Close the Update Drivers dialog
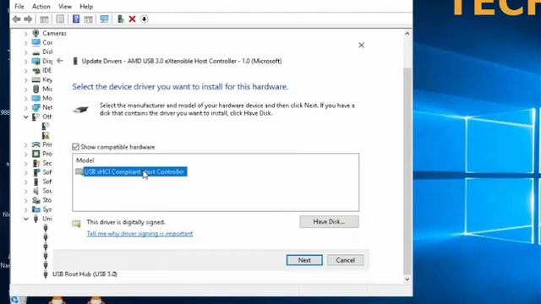This screenshot has height=304, width=541. 361,45
